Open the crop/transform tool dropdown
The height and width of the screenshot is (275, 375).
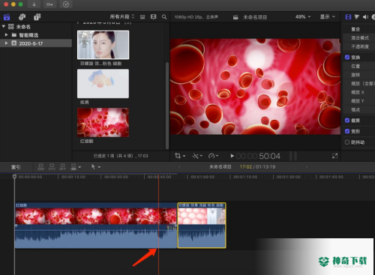(180, 156)
